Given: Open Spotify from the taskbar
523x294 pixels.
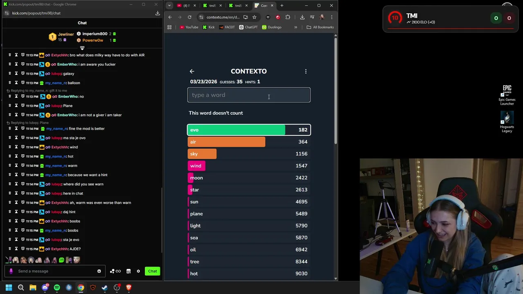Looking at the screenshot, I should tap(57, 287).
